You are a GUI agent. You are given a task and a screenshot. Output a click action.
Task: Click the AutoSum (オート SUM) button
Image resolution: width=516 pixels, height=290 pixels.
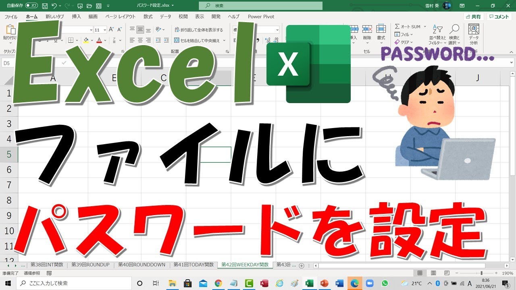coord(408,27)
